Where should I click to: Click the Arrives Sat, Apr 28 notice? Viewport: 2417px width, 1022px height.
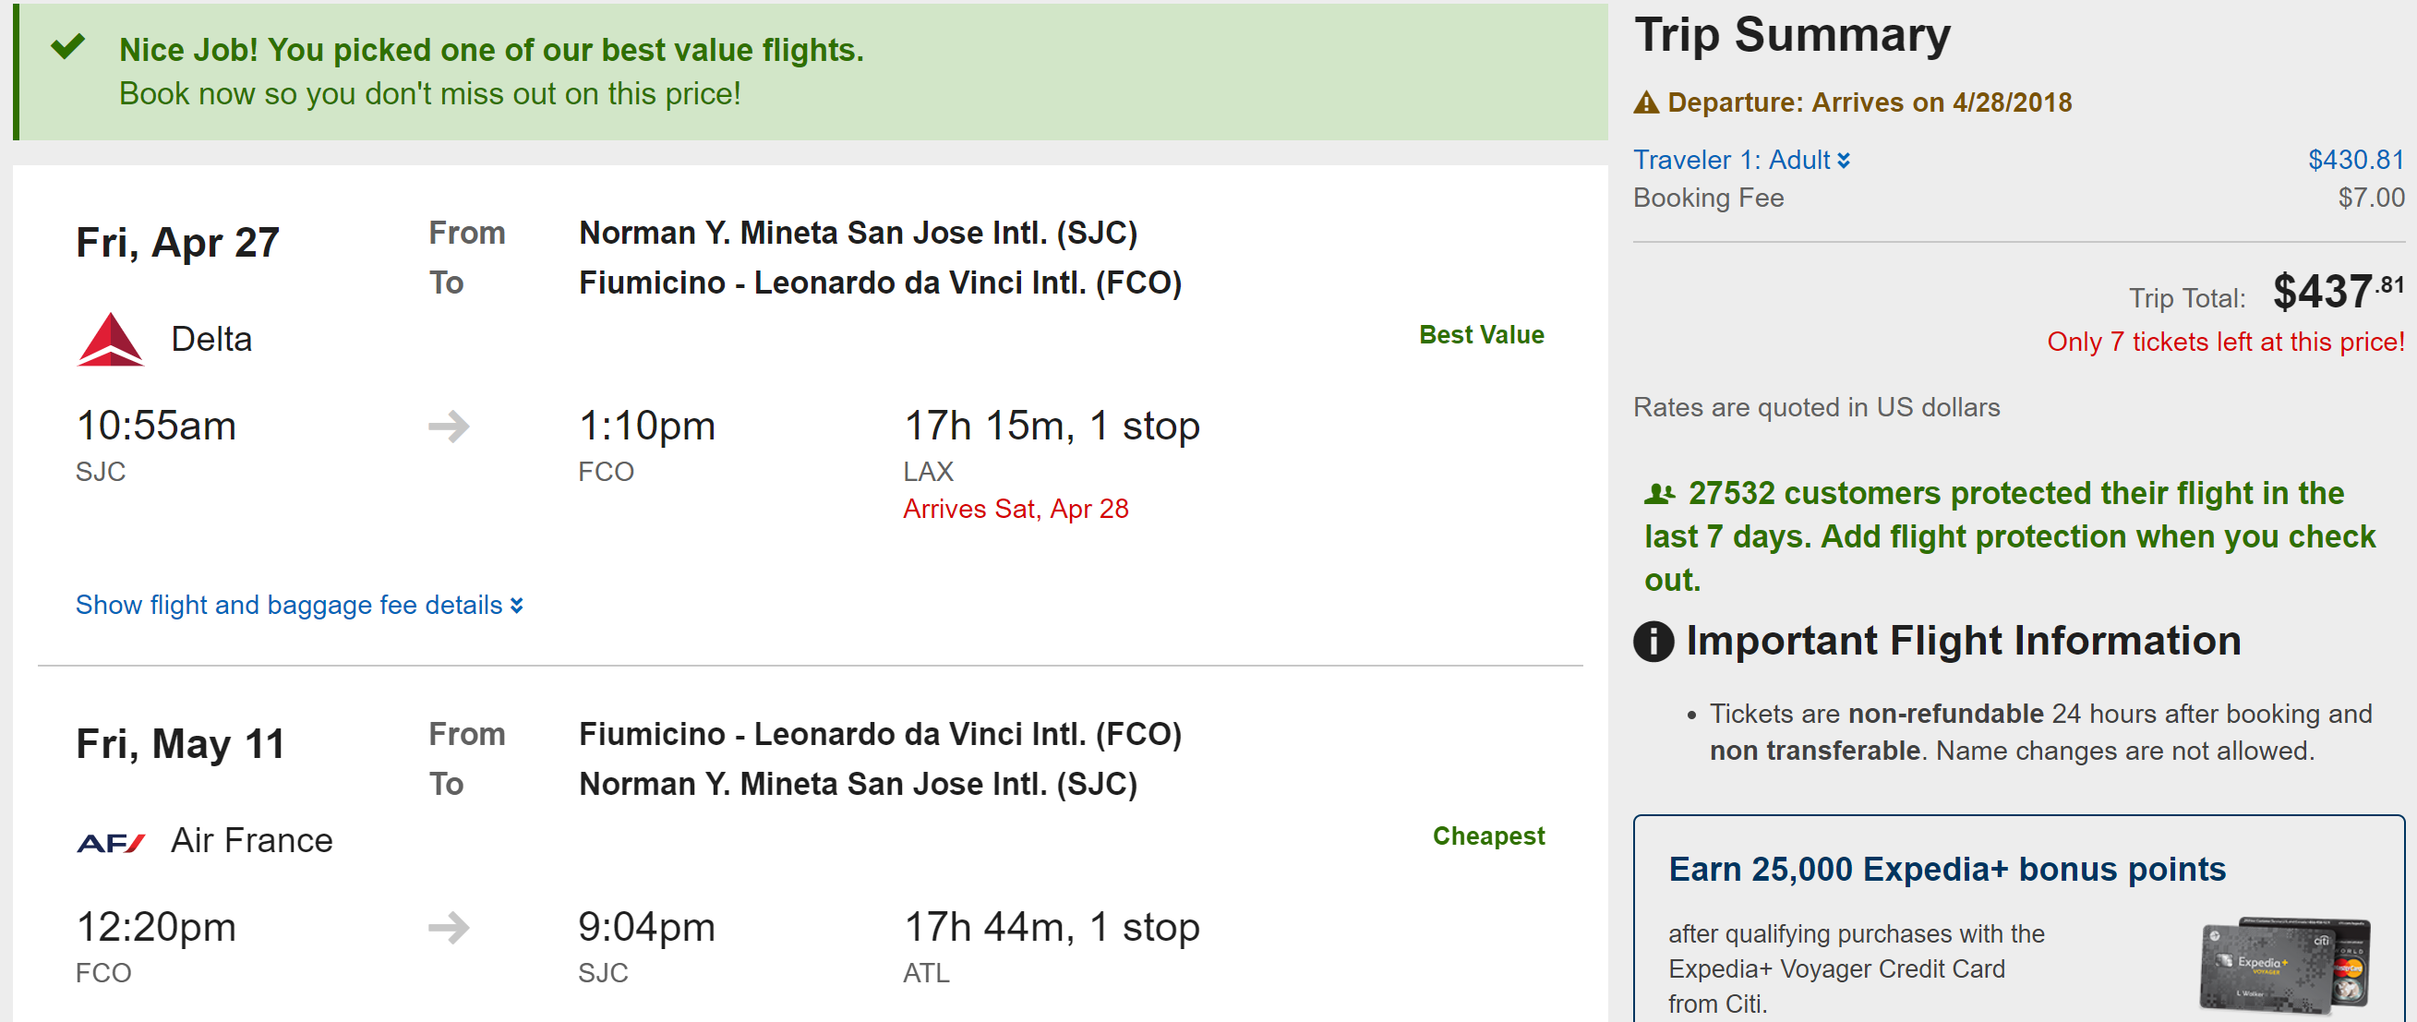1016,509
